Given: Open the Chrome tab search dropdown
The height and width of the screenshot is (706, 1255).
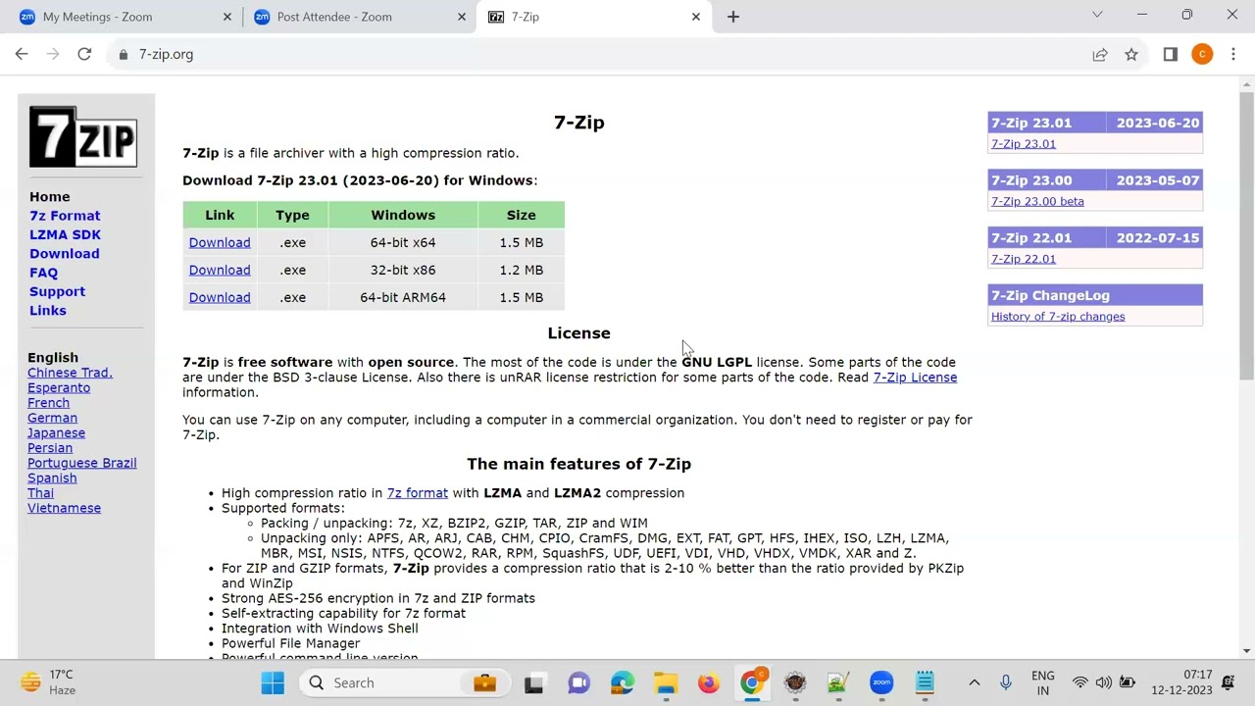Looking at the screenshot, I should click(1097, 15).
